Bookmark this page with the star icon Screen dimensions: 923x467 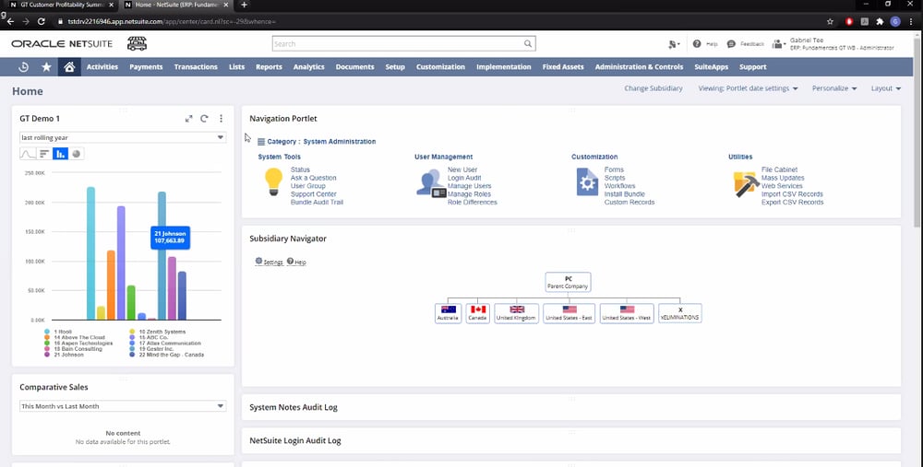coord(830,21)
